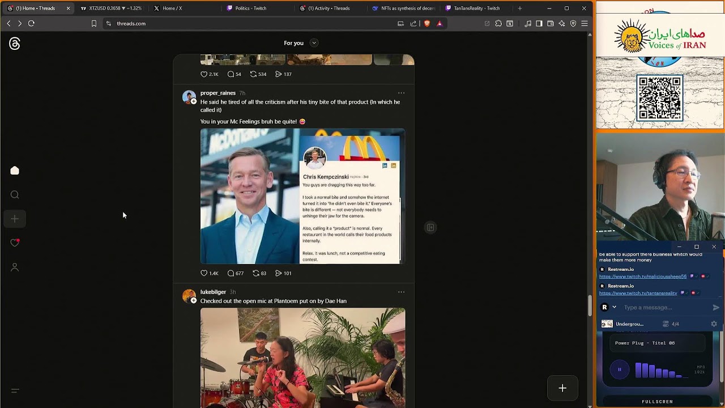Open the browser hamburger main menu
Image resolution: width=725 pixels, height=408 pixels.
[585, 23]
